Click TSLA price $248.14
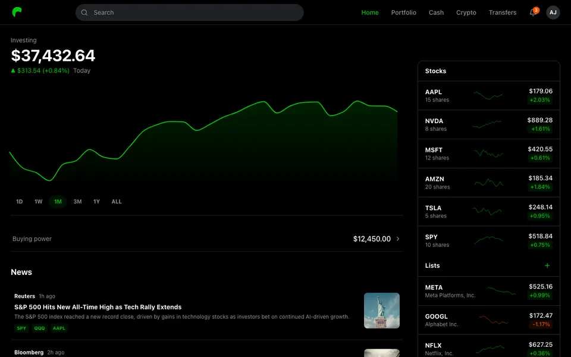This screenshot has width=571, height=357. (541, 207)
